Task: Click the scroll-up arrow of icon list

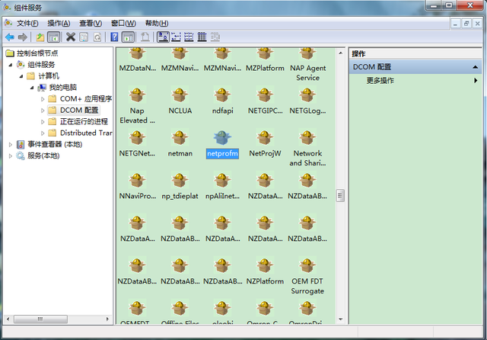Action: [x=340, y=53]
